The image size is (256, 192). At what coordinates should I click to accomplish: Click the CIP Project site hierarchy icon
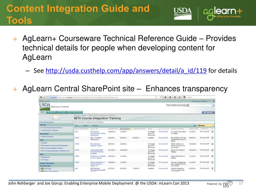(42, 169)
